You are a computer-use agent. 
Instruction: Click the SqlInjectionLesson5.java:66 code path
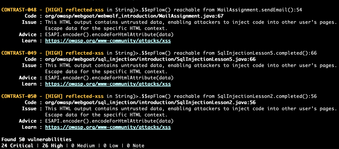(150, 59)
